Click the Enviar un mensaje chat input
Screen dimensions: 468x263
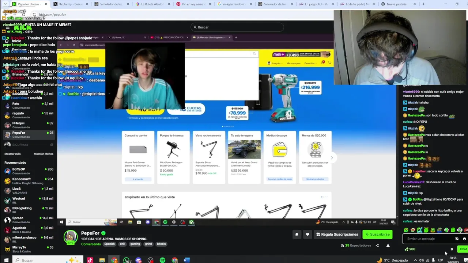(x=429, y=239)
